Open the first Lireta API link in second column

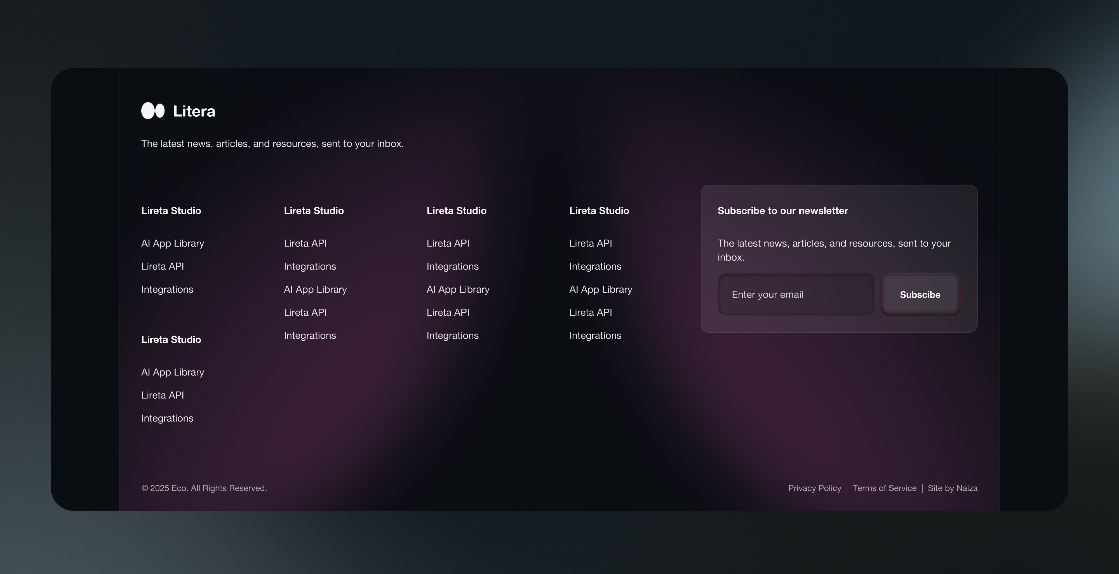click(305, 243)
